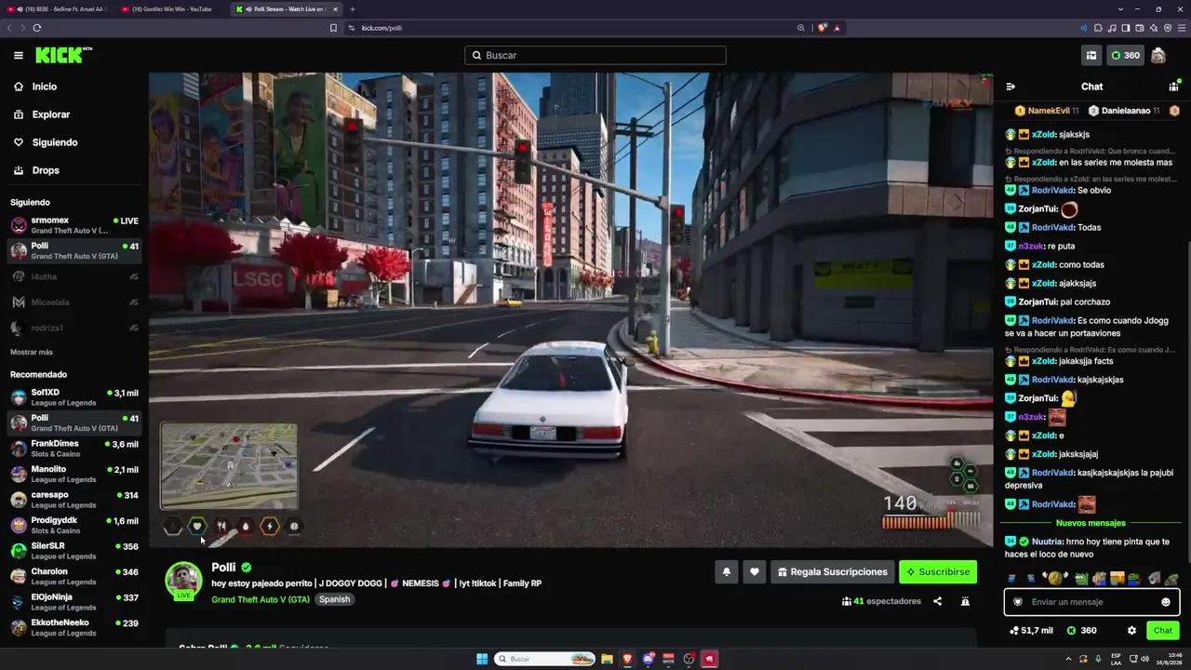The width and height of the screenshot is (1191, 670).
Task: Open the browser media control icon
Action: (1112, 28)
